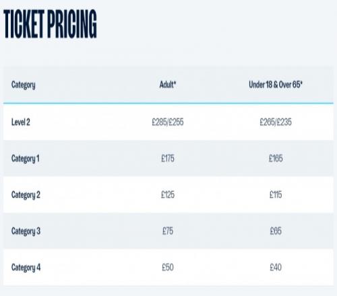Click the £115 concession price
Viewport: 337px width, 296px height.
(276, 194)
